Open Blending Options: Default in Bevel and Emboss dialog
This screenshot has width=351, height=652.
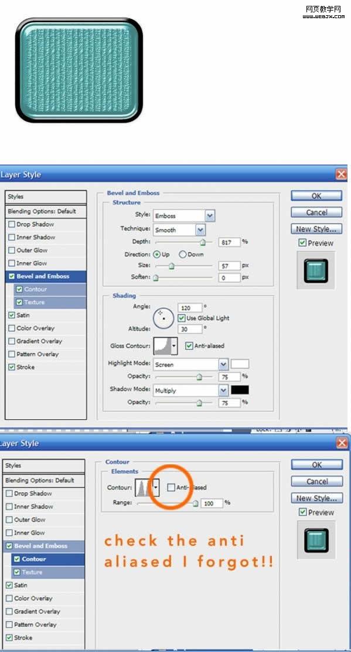pyautogui.click(x=46, y=211)
